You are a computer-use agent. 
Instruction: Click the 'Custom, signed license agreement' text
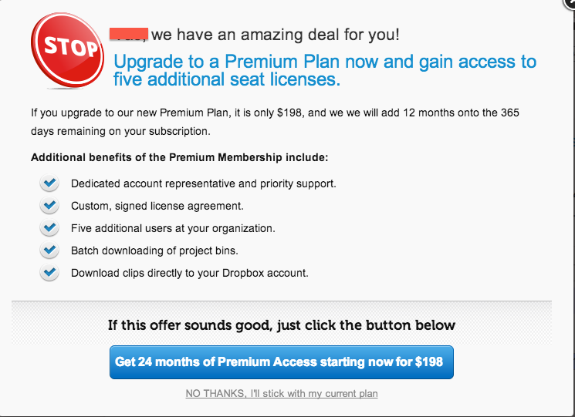coord(157,207)
